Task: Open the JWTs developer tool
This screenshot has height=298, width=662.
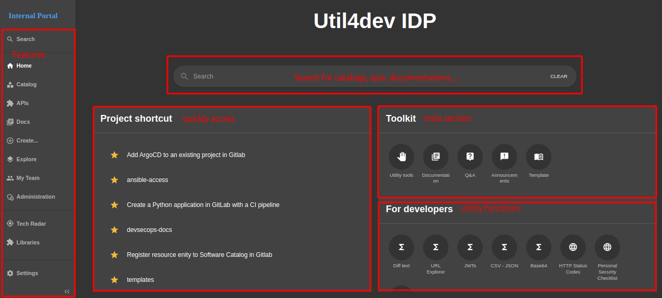Action: [x=470, y=247]
